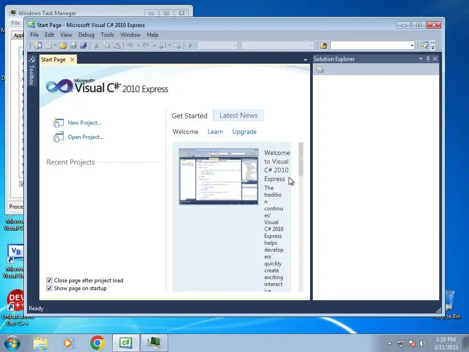Click the Start Page vertical scrollbar thumb
The height and width of the screenshot is (352, 469).
[301, 159]
